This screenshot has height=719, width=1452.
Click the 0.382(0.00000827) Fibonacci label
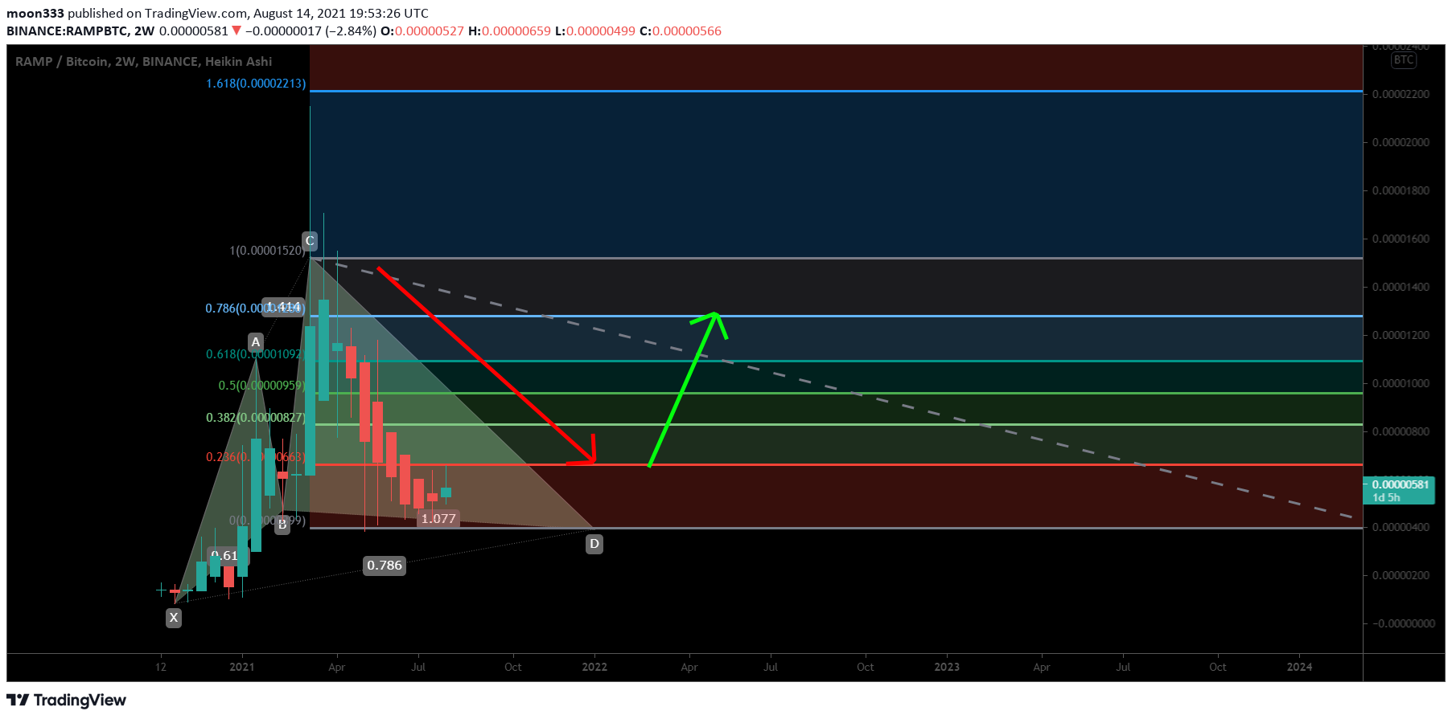point(256,418)
